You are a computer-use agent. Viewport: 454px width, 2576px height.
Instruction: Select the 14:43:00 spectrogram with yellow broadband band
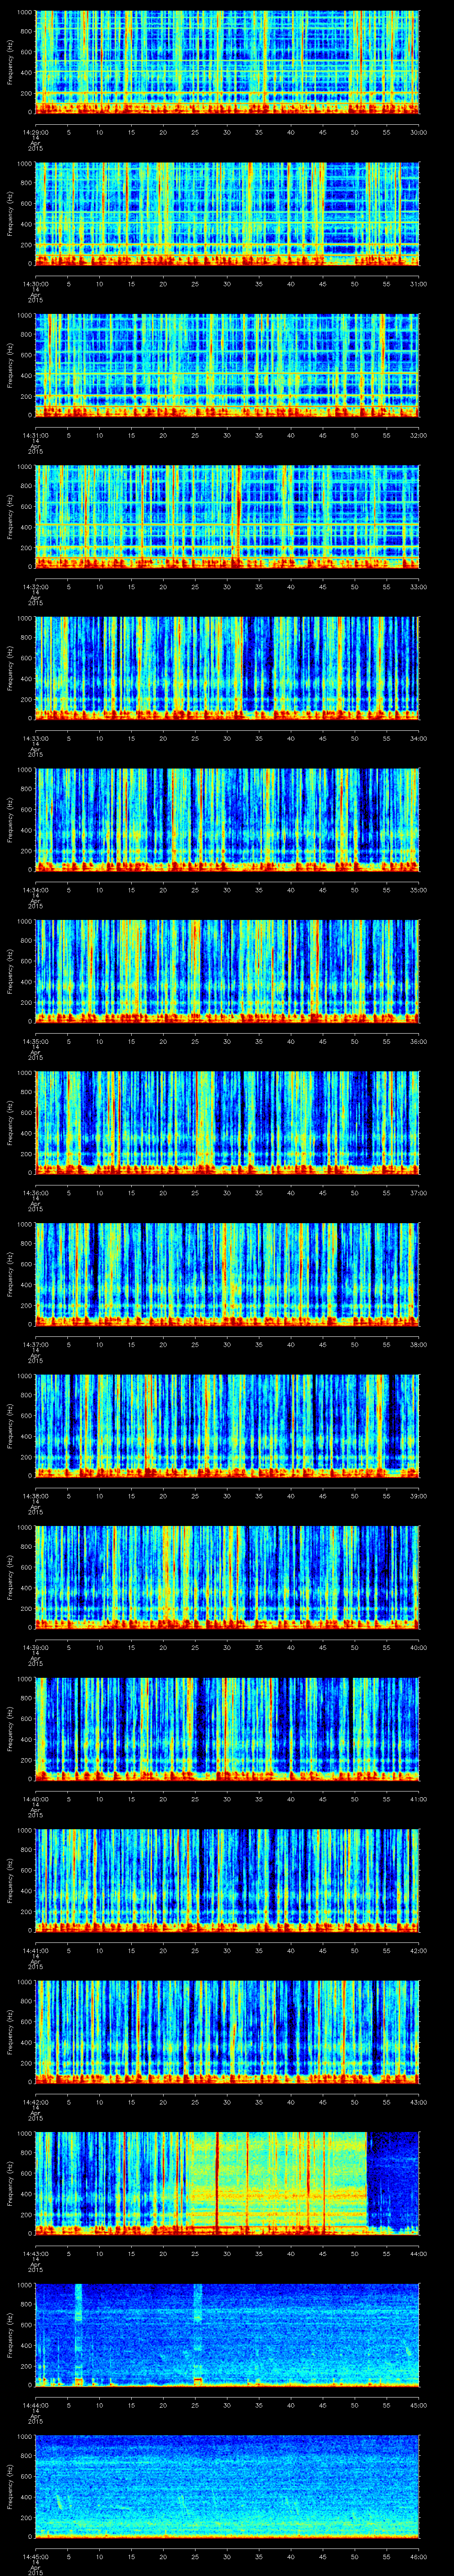click(227, 2184)
